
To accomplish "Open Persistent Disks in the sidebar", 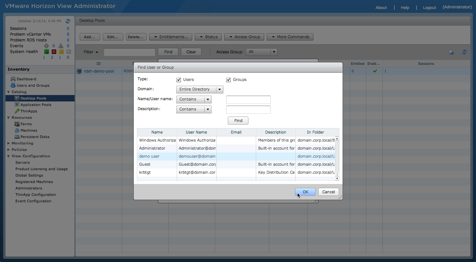I will pos(35,137).
